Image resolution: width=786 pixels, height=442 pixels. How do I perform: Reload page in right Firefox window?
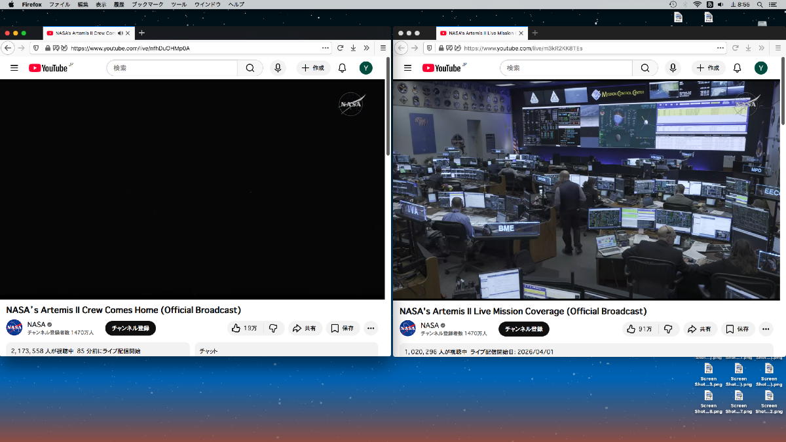click(736, 48)
